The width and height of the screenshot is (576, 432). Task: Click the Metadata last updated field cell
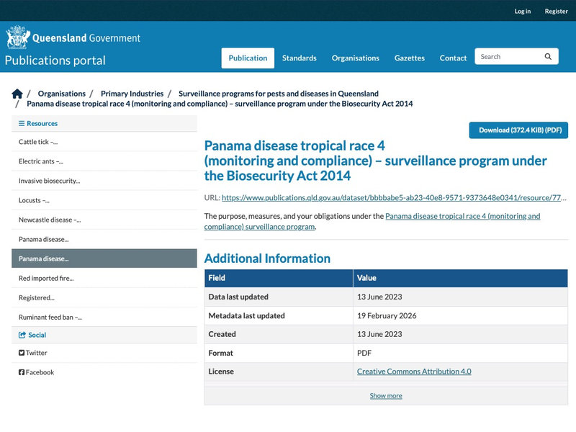279,315
